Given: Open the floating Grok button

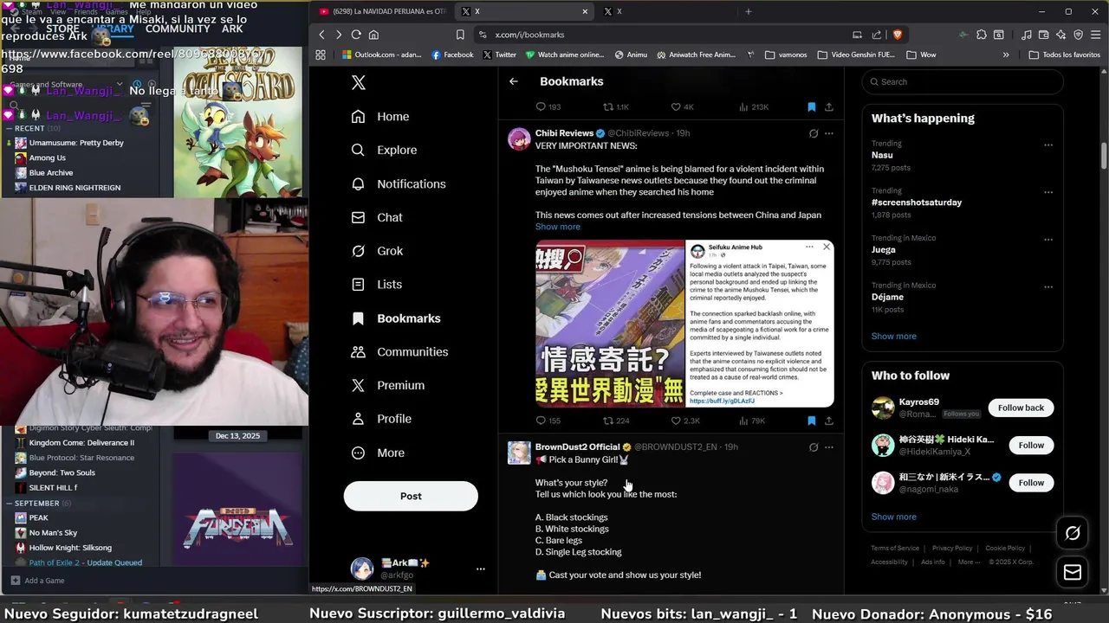Looking at the screenshot, I should pos(1073,533).
